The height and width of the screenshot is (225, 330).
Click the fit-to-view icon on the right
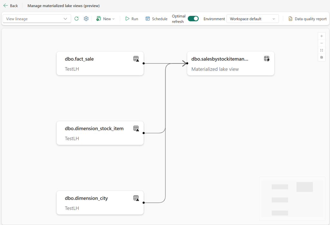coord(321,50)
